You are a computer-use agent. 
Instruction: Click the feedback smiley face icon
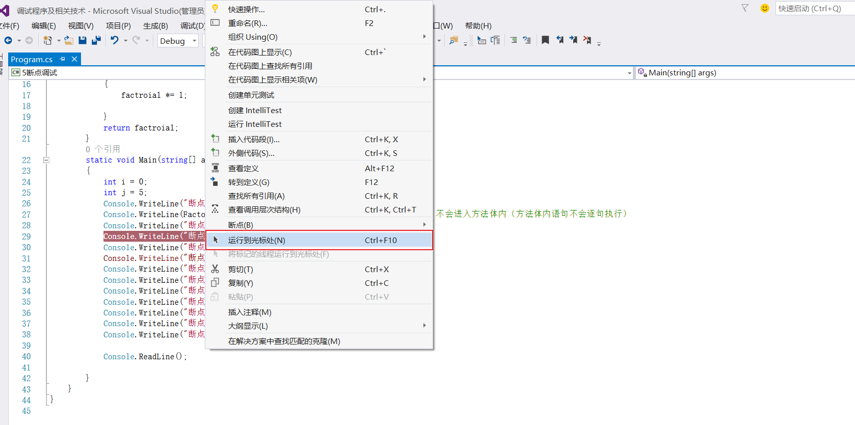pos(764,8)
